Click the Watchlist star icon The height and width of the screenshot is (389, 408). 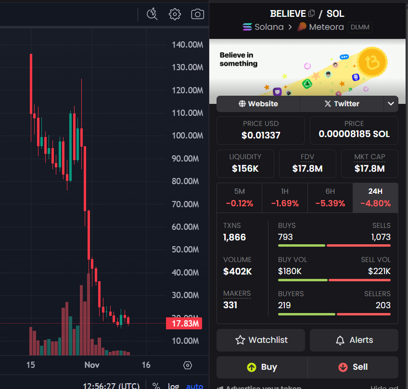tap(240, 340)
